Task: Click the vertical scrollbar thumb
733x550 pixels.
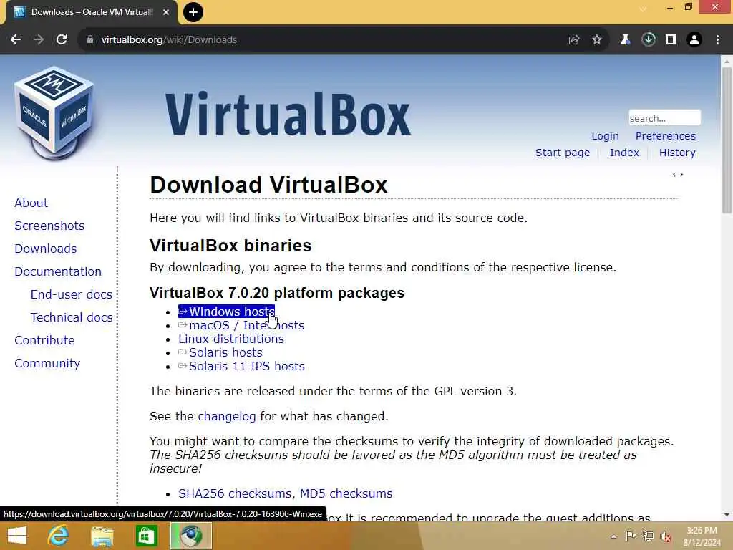Action: pyautogui.click(x=727, y=140)
